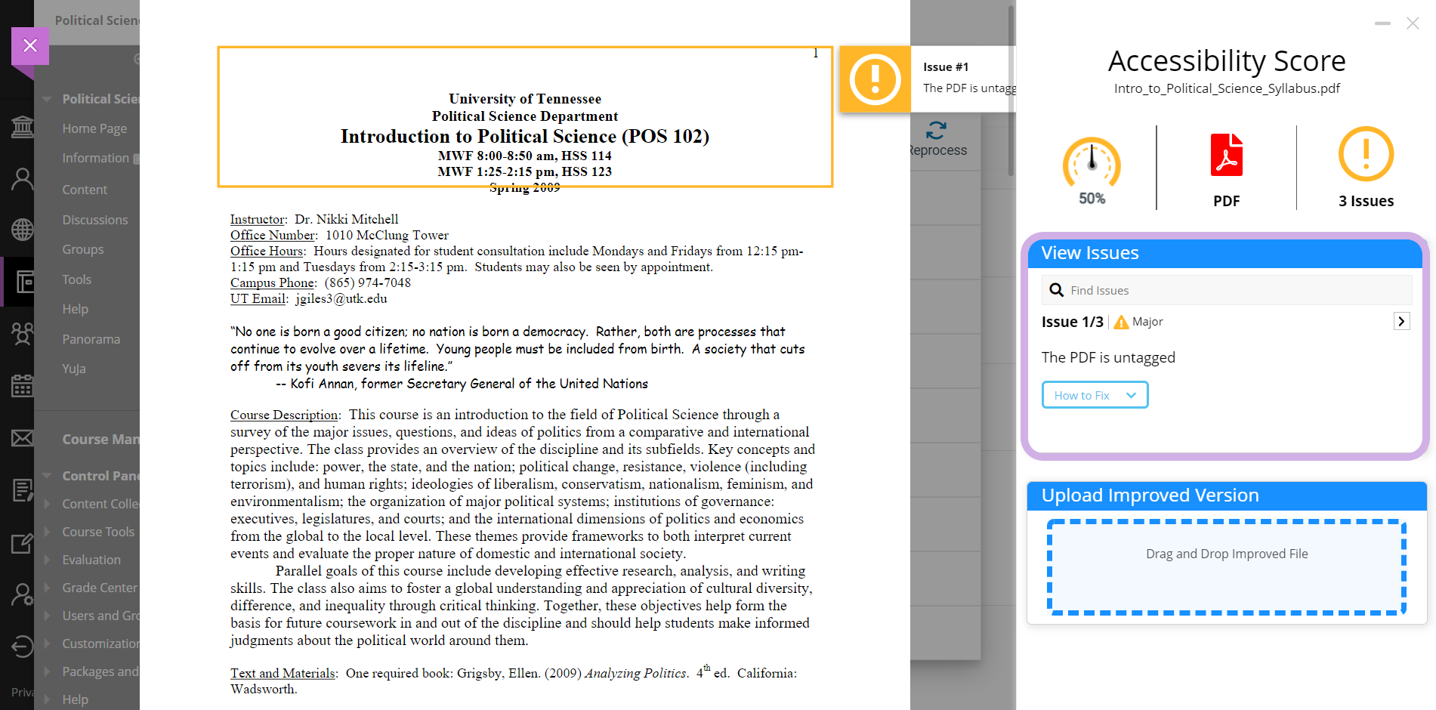The width and height of the screenshot is (1436, 710).
Task: Click the scrollbar beside the document preview
Action: 1011,91
